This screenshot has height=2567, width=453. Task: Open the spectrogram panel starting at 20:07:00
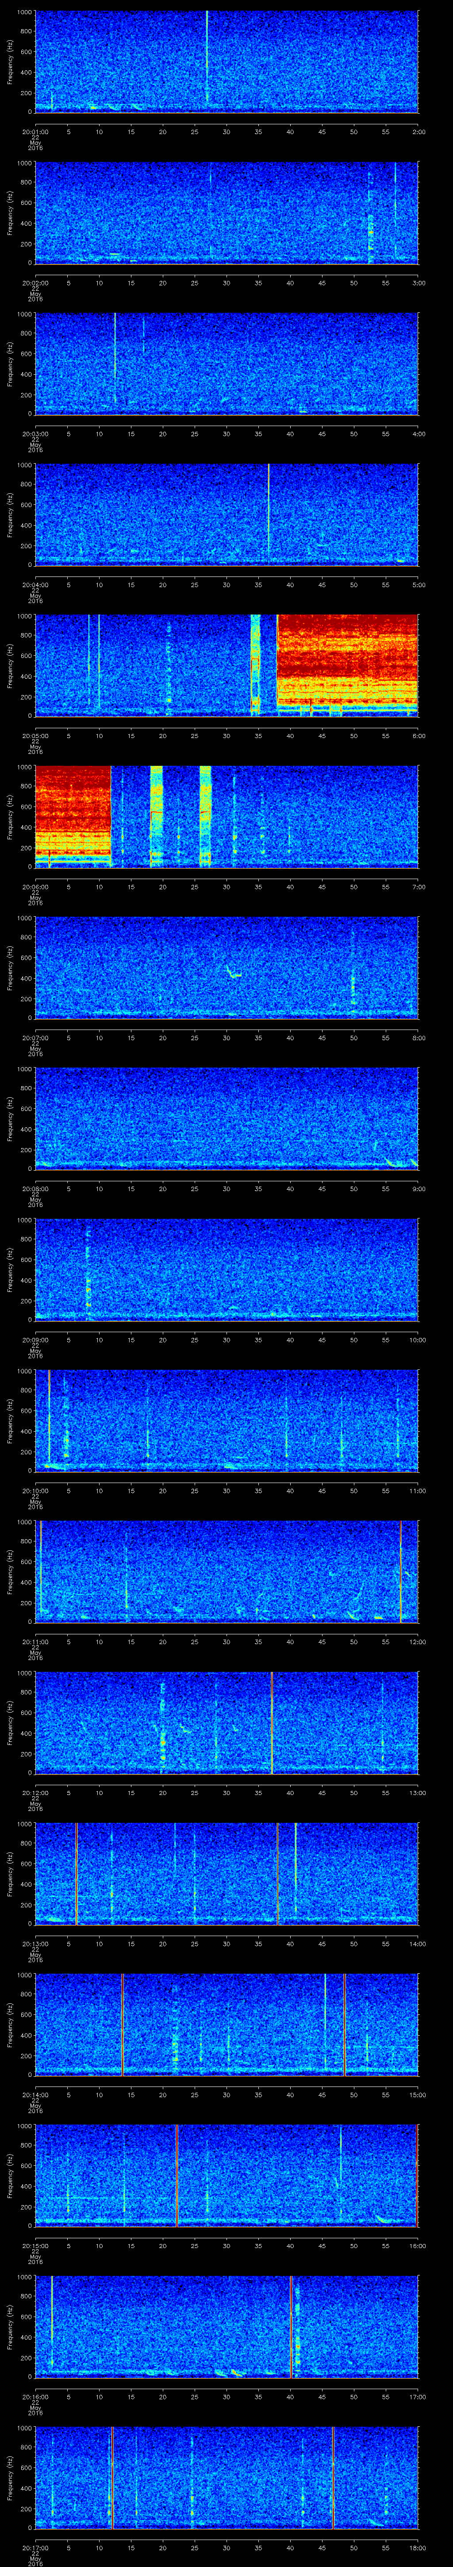pos(226,968)
